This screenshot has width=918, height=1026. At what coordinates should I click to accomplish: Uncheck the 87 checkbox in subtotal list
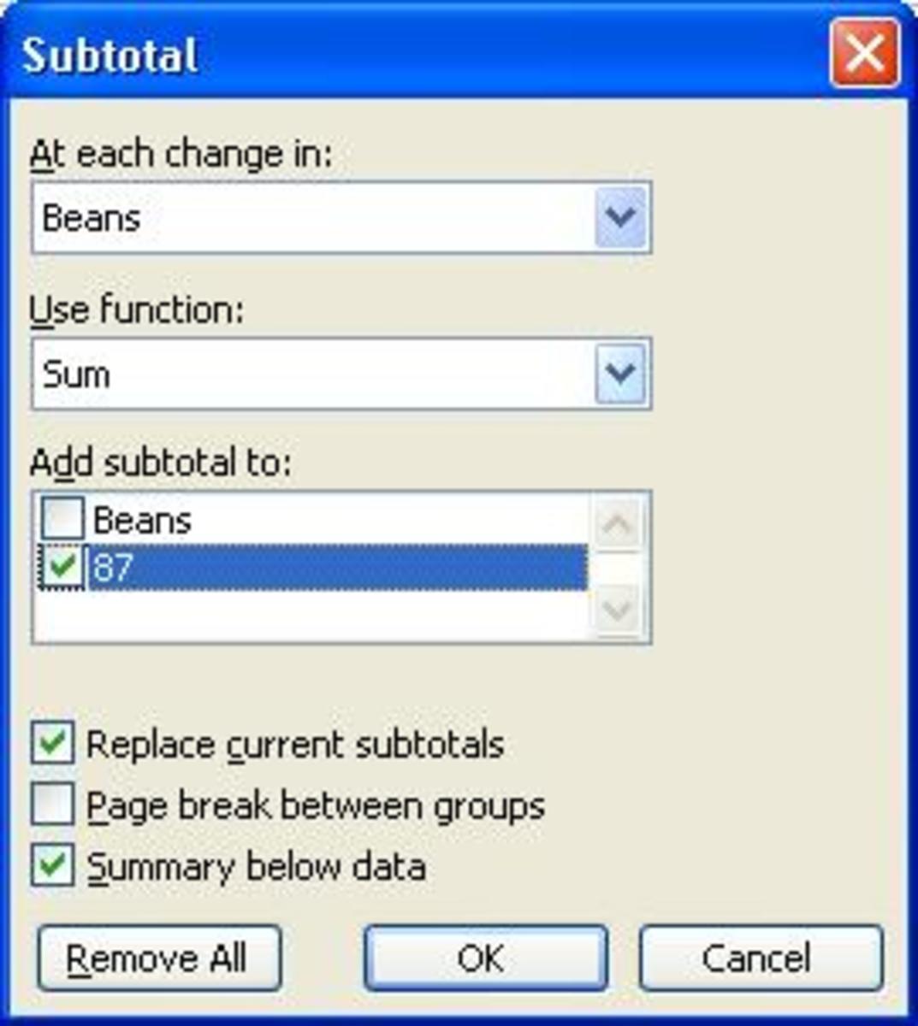pos(62,568)
